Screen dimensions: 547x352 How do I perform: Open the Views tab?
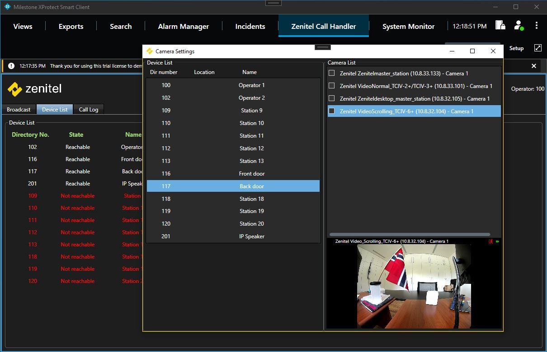coord(23,26)
